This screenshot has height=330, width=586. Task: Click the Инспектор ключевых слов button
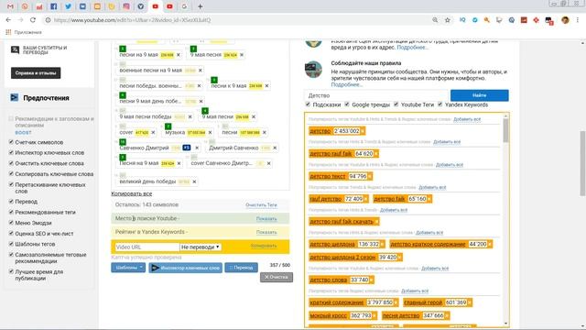[185, 268]
